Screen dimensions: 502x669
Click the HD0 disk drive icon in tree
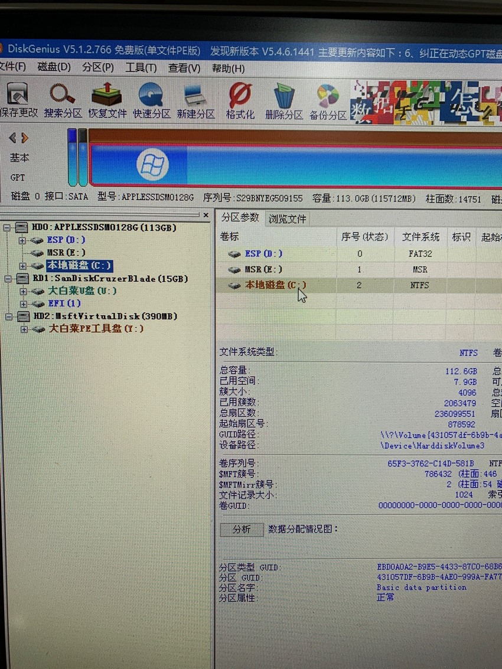[22, 227]
